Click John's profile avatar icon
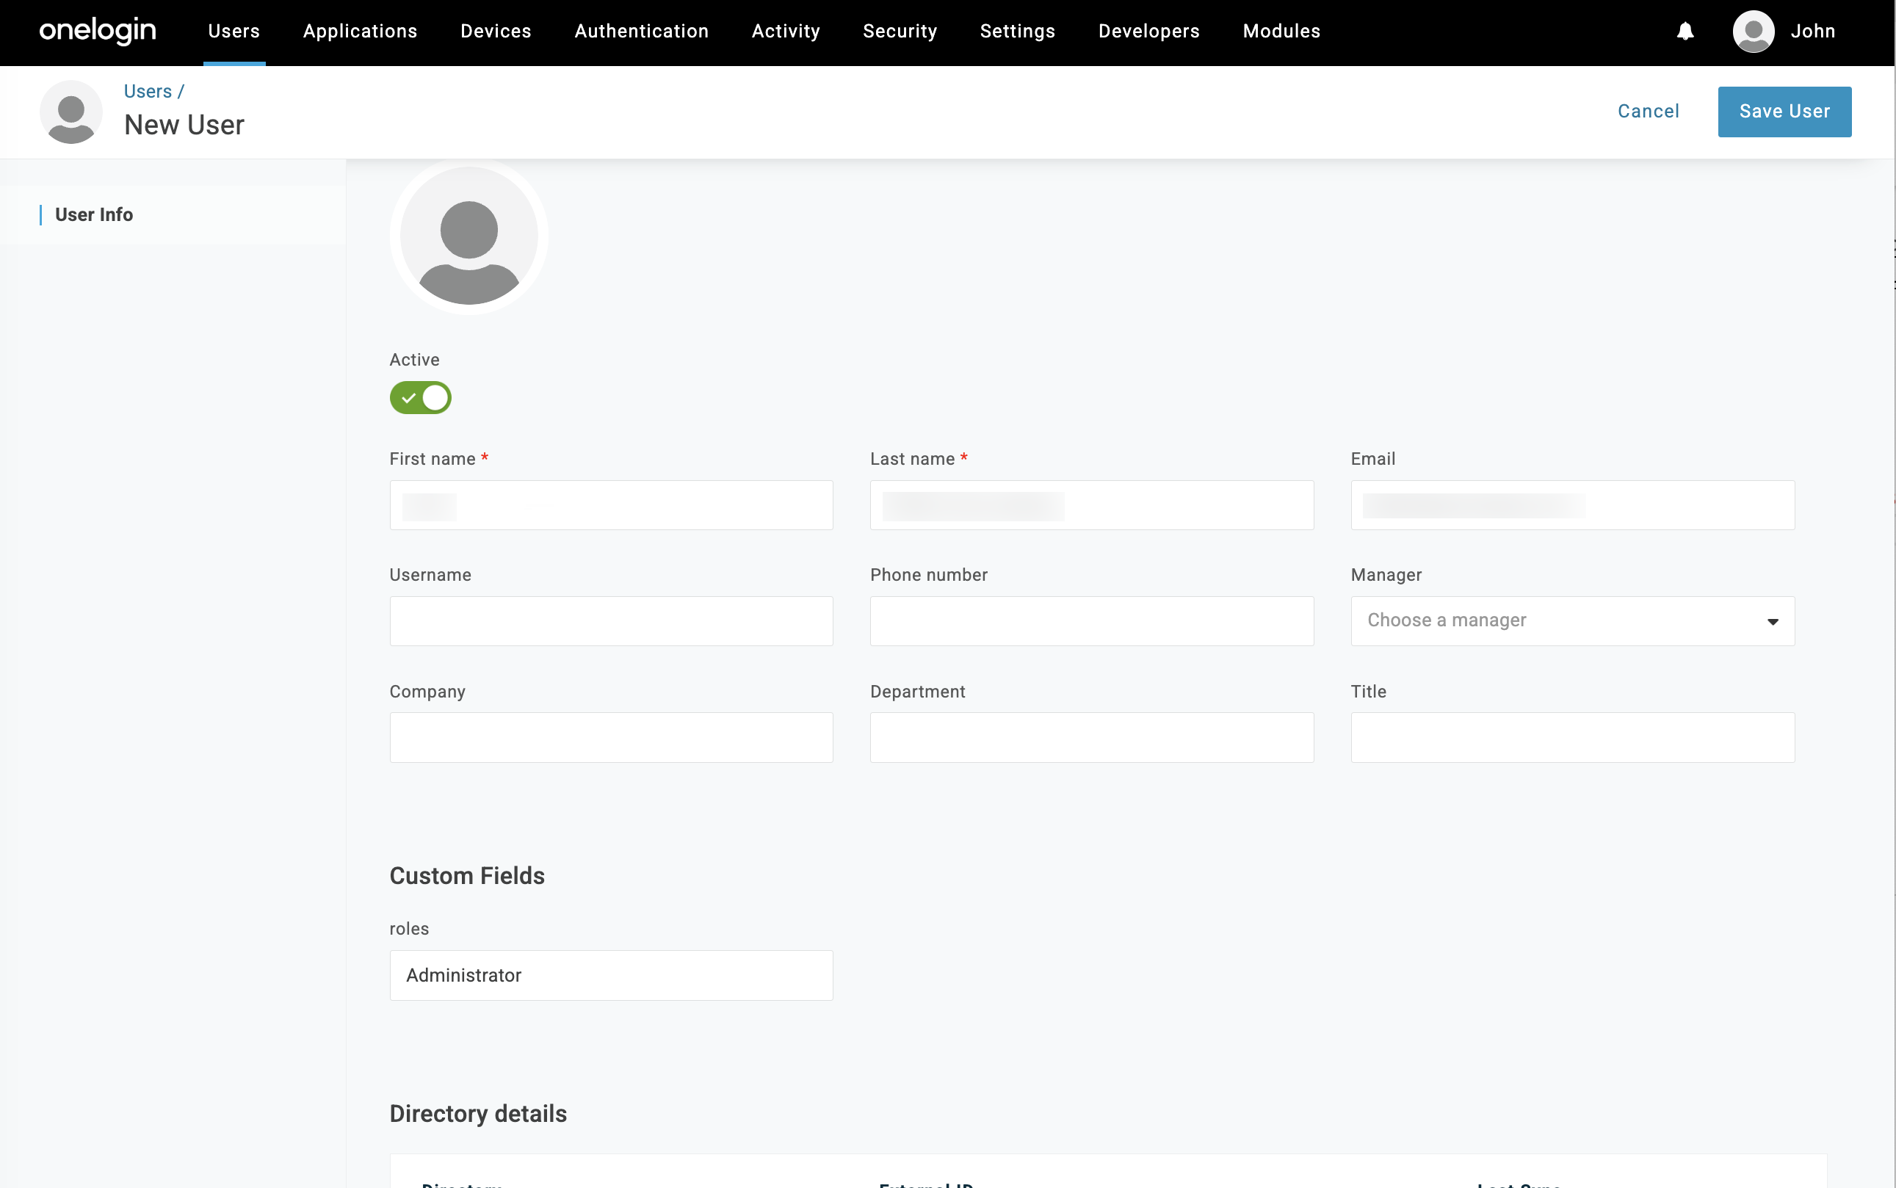The height and width of the screenshot is (1188, 1896). point(1753,32)
